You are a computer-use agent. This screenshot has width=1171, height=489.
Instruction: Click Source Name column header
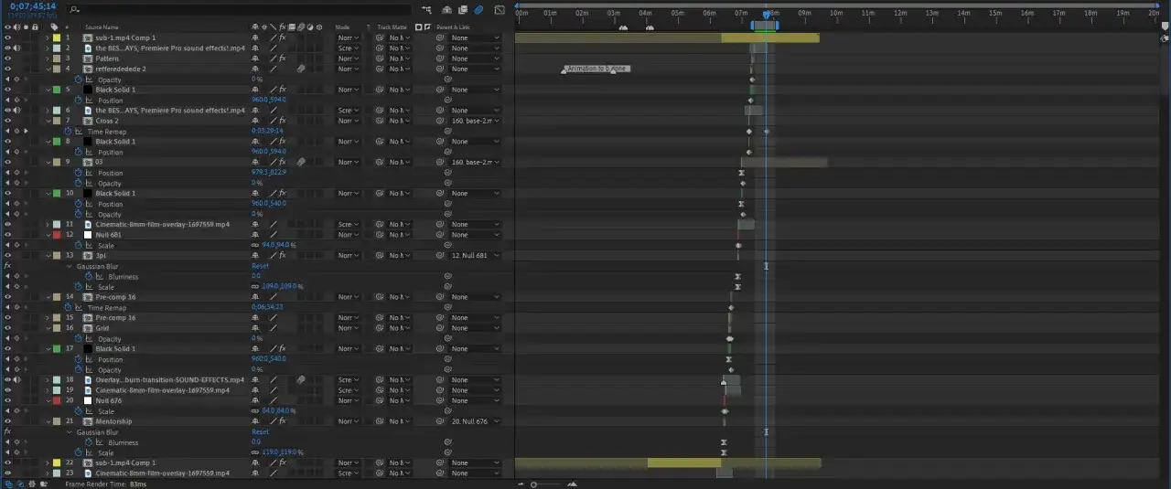101,27
